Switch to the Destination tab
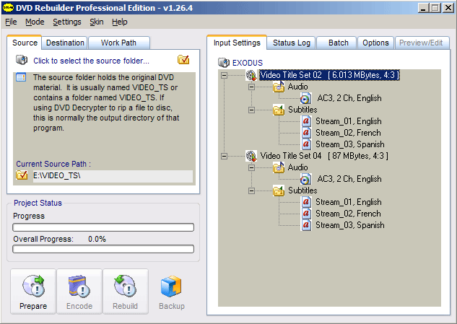 tap(65, 43)
